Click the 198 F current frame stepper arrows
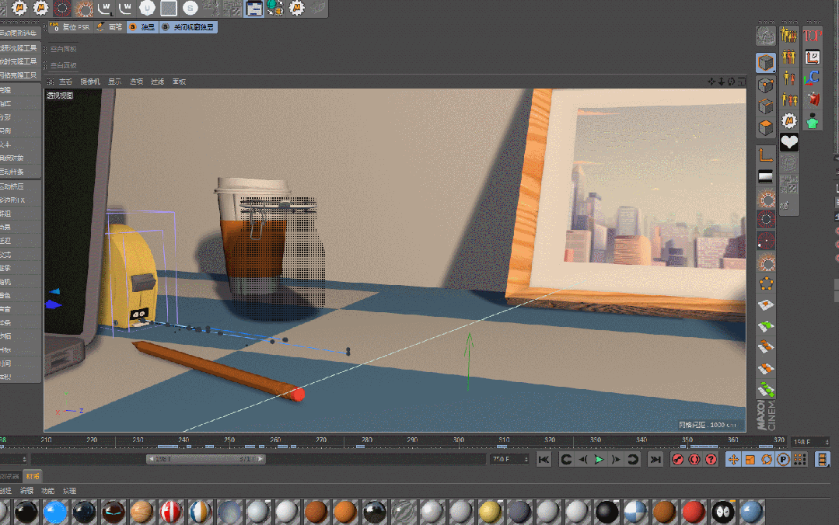This screenshot has width=839, height=525. (827, 442)
